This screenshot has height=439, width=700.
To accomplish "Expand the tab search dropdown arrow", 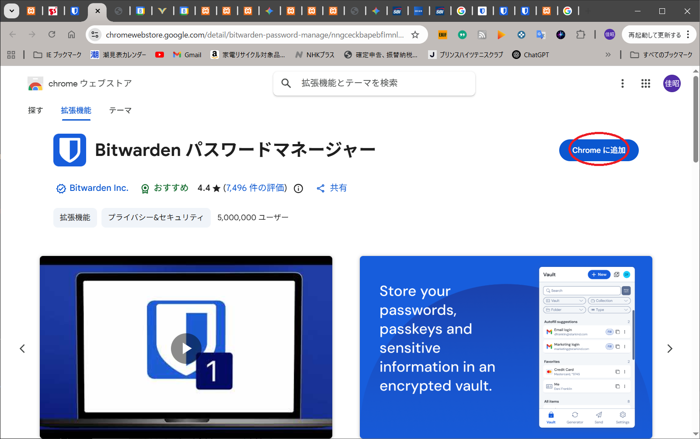I will 12,11.
